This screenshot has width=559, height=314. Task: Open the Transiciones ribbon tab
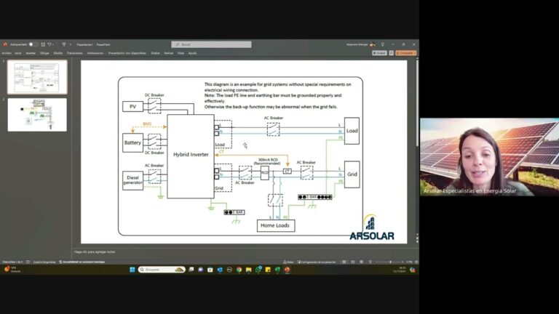(74, 53)
